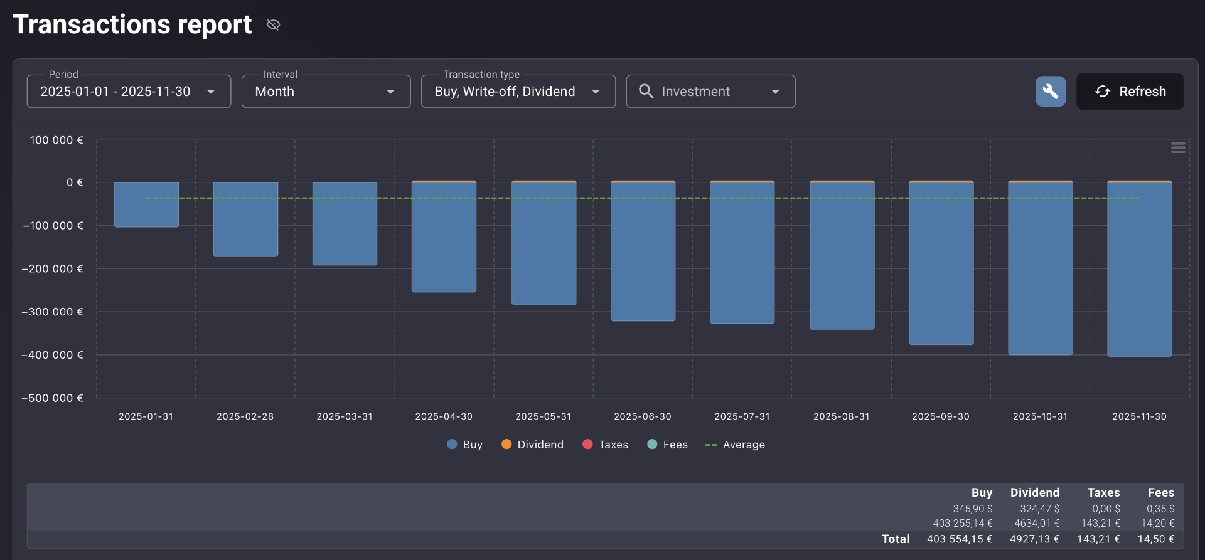
Task: Click the Fees amount 14,20 €
Action: coord(1158,523)
